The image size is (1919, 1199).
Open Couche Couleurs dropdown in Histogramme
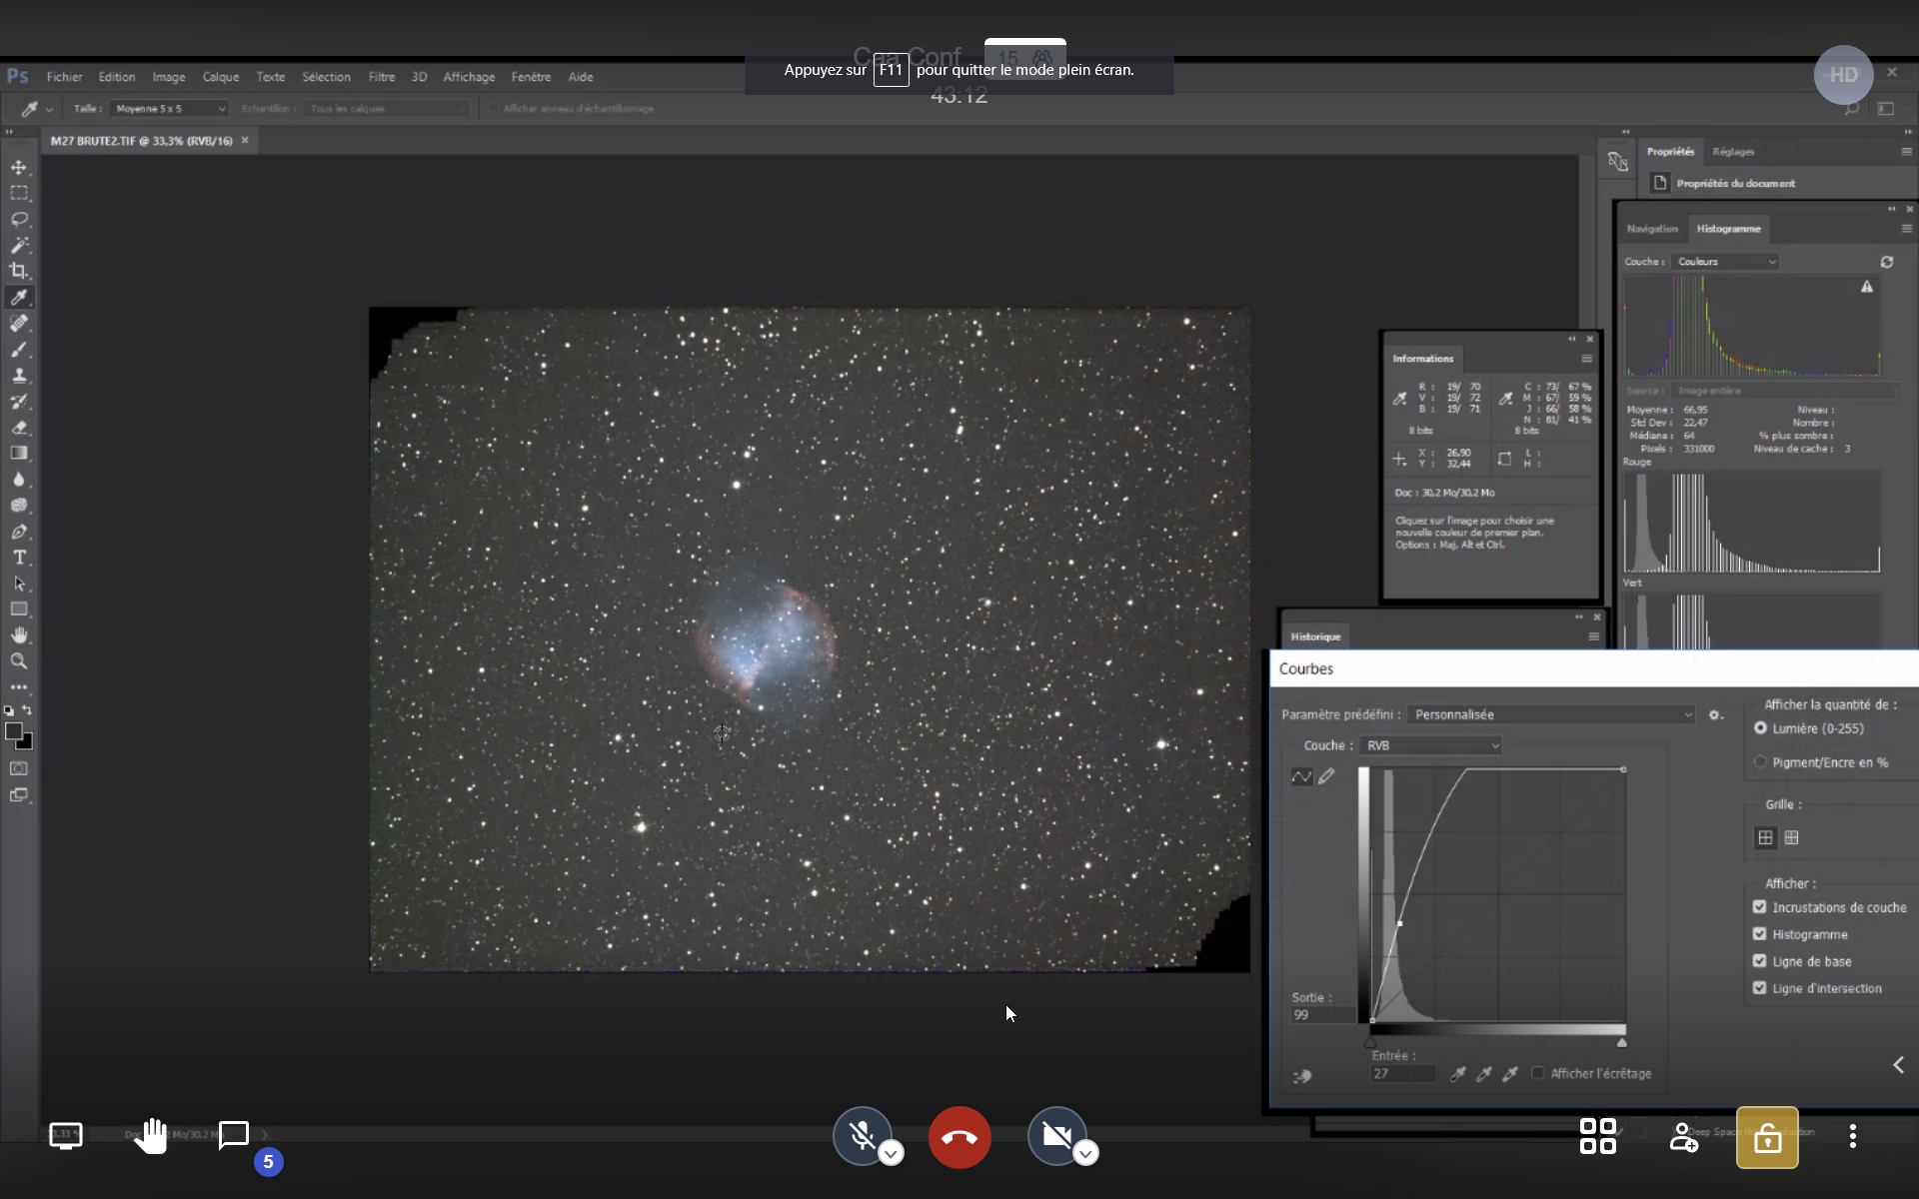coord(1725,262)
